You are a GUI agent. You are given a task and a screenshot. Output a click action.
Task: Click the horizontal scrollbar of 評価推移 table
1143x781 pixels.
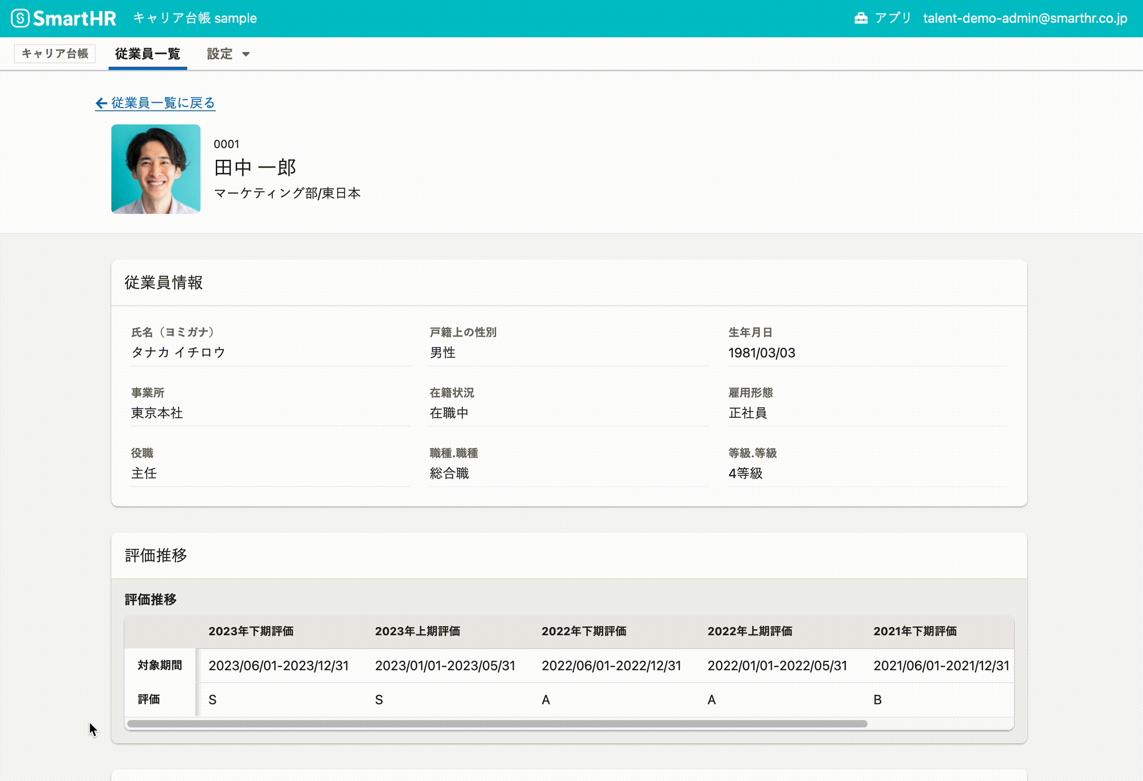(x=497, y=723)
